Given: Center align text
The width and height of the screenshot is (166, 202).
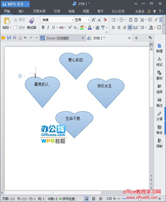Looking at the screenshot, I should (119, 27).
